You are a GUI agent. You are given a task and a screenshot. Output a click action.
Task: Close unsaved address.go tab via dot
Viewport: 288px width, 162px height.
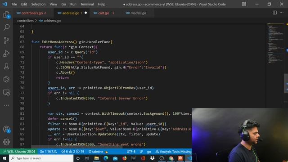[x=85, y=13]
